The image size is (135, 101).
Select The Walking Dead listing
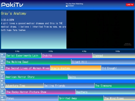tap(38, 62)
